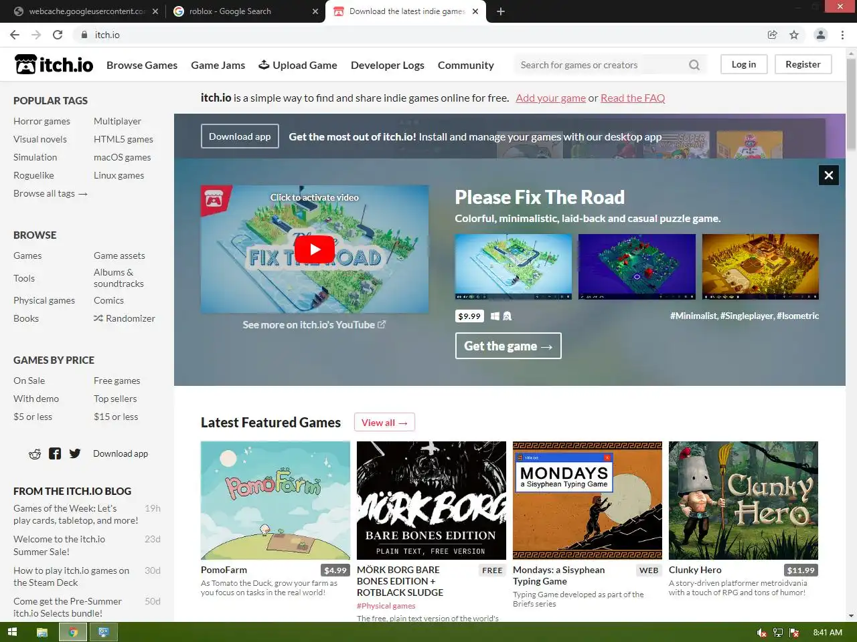Open the Twitter social icon

(75, 453)
